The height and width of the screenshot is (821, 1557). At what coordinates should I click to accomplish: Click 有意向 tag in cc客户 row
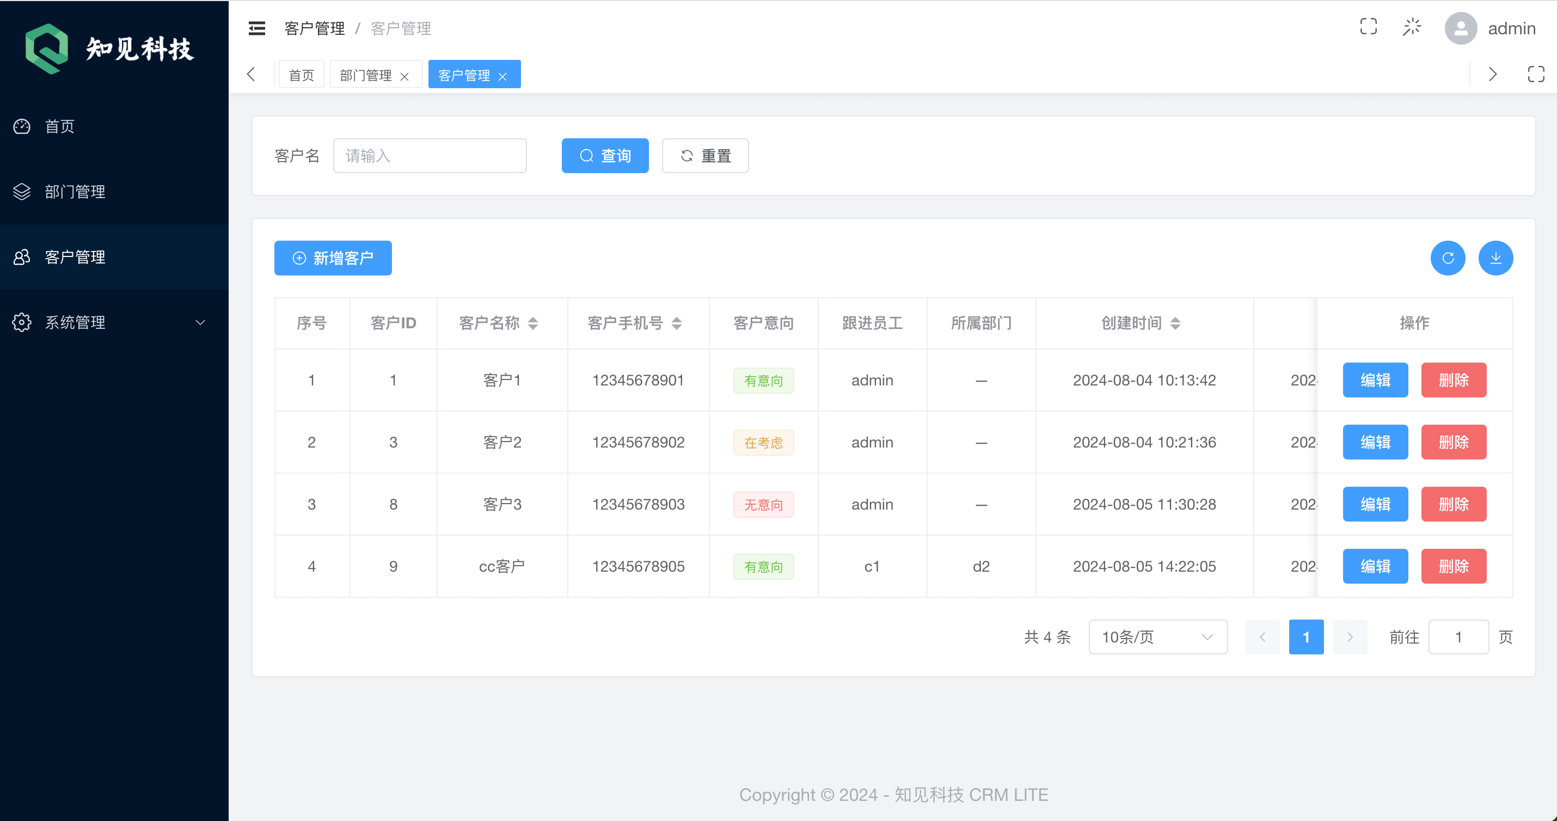click(763, 567)
